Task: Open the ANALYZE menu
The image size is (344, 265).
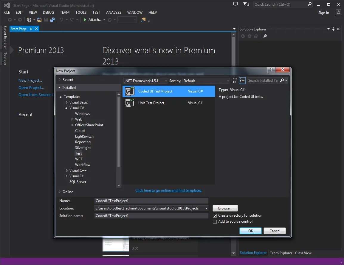Action: tap(114, 13)
